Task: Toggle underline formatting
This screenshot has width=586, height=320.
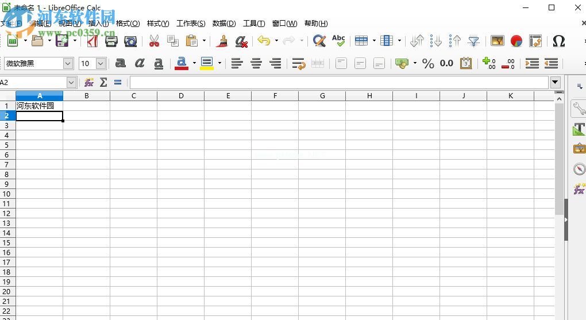Action: coord(159,64)
